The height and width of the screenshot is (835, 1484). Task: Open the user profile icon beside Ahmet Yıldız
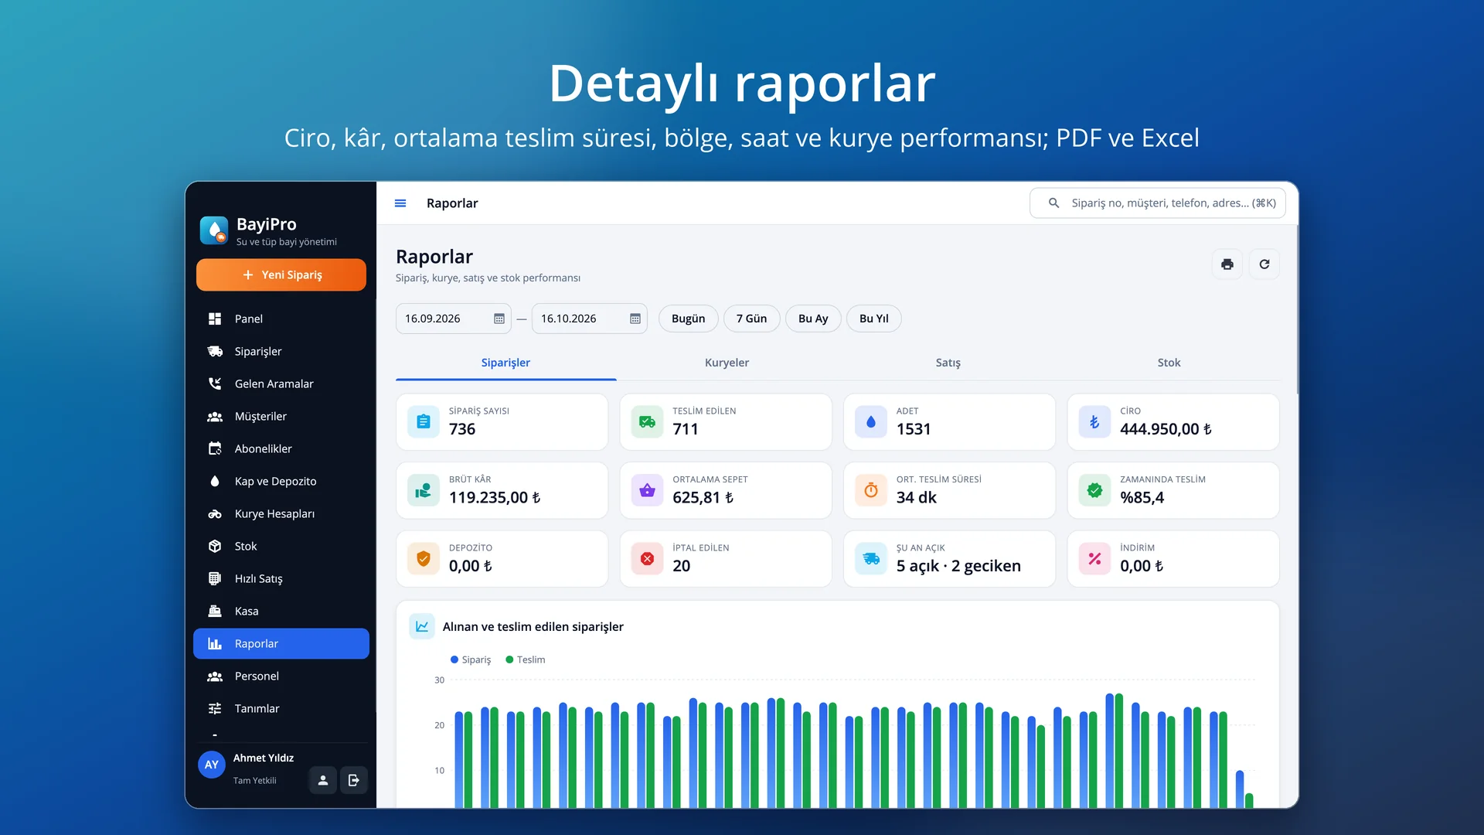tap(323, 780)
